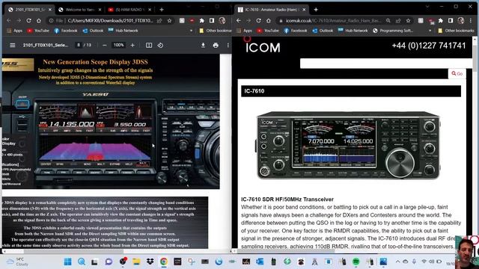The image size is (479, 269).
Task: Open Hub Network bookmark in left window
Action: click(x=123, y=31)
